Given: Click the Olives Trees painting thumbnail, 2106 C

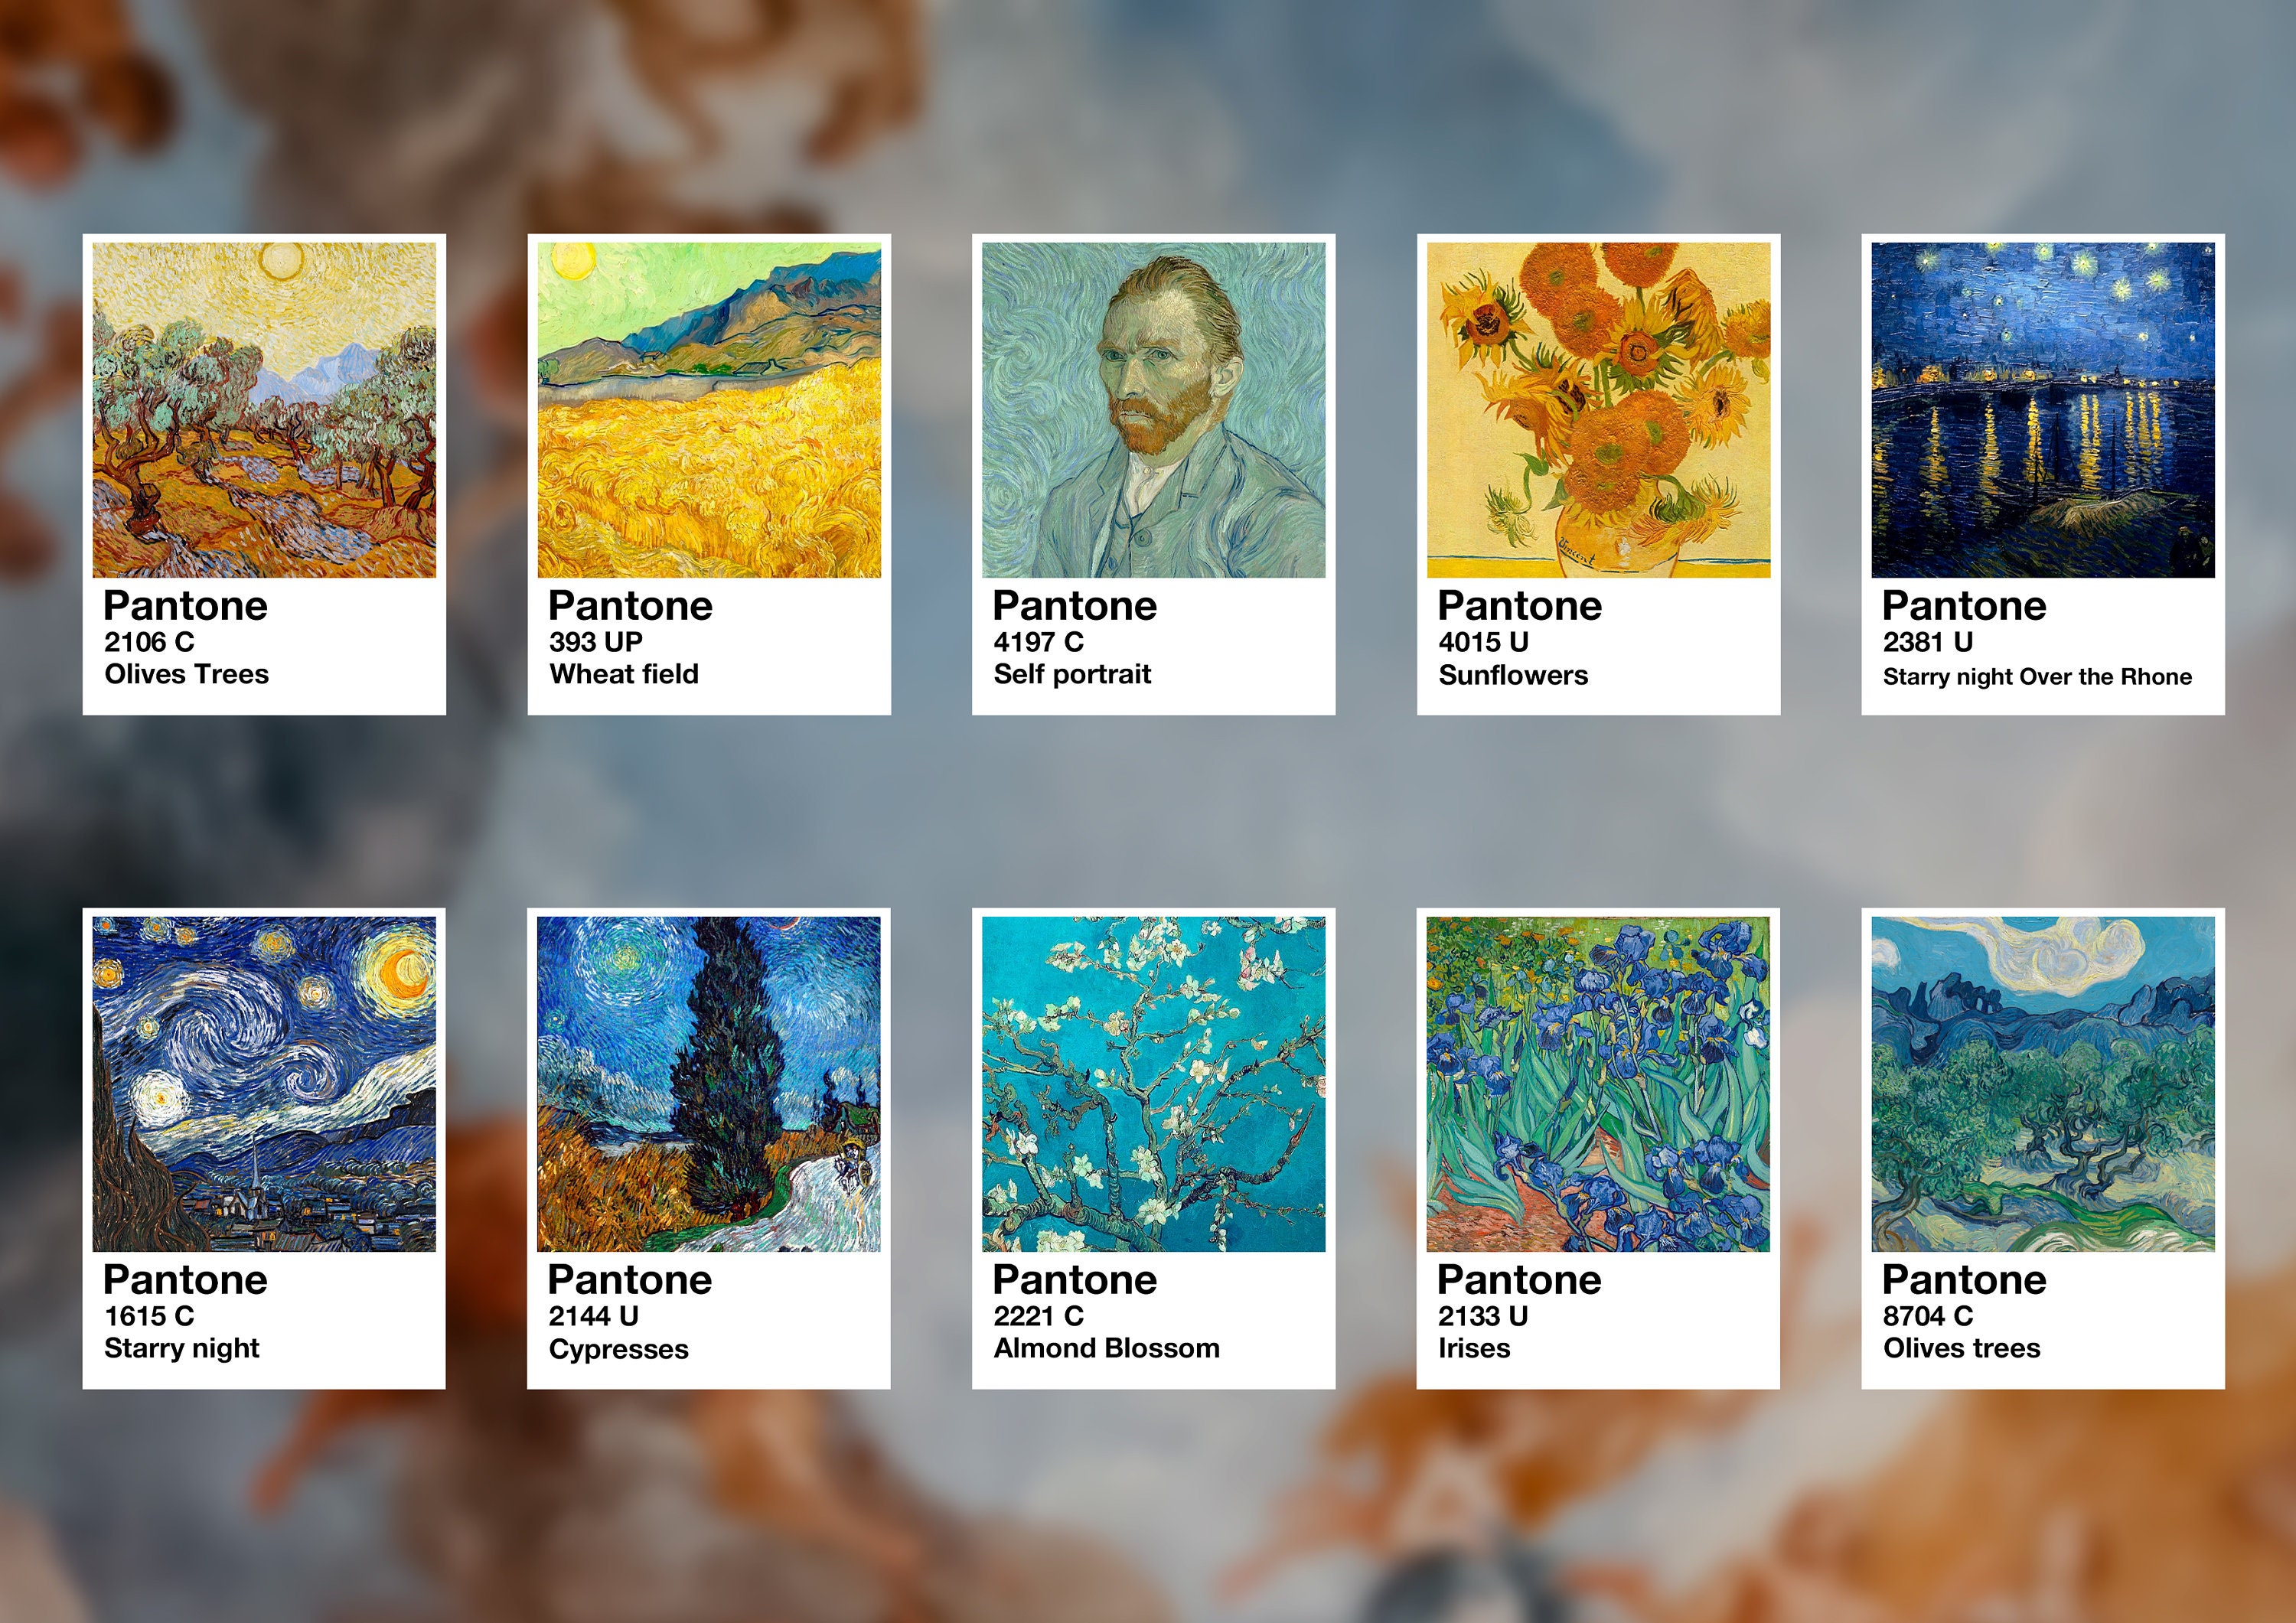Looking at the screenshot, I should (264, 410).
